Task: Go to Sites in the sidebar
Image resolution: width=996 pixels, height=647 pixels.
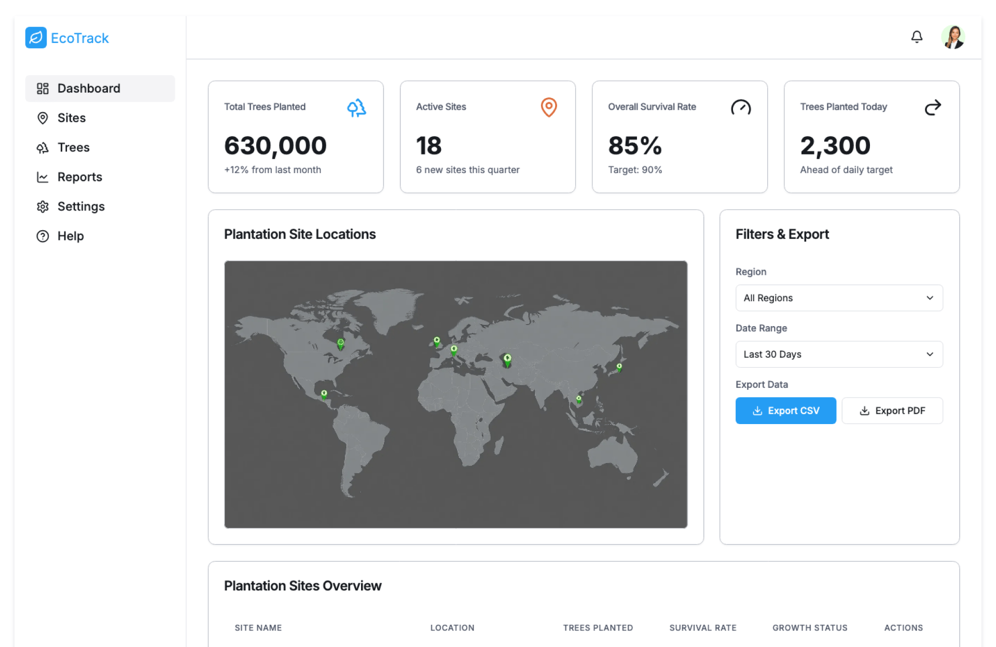Action: click(72, 118)
